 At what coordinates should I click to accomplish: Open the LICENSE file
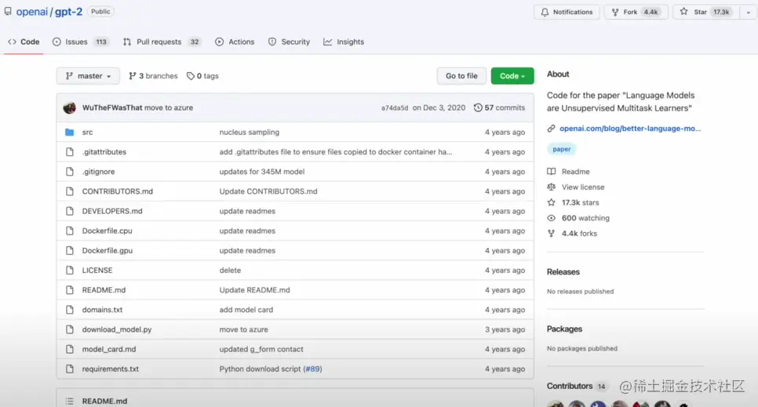pyautogui.click(x=97, y=271)
